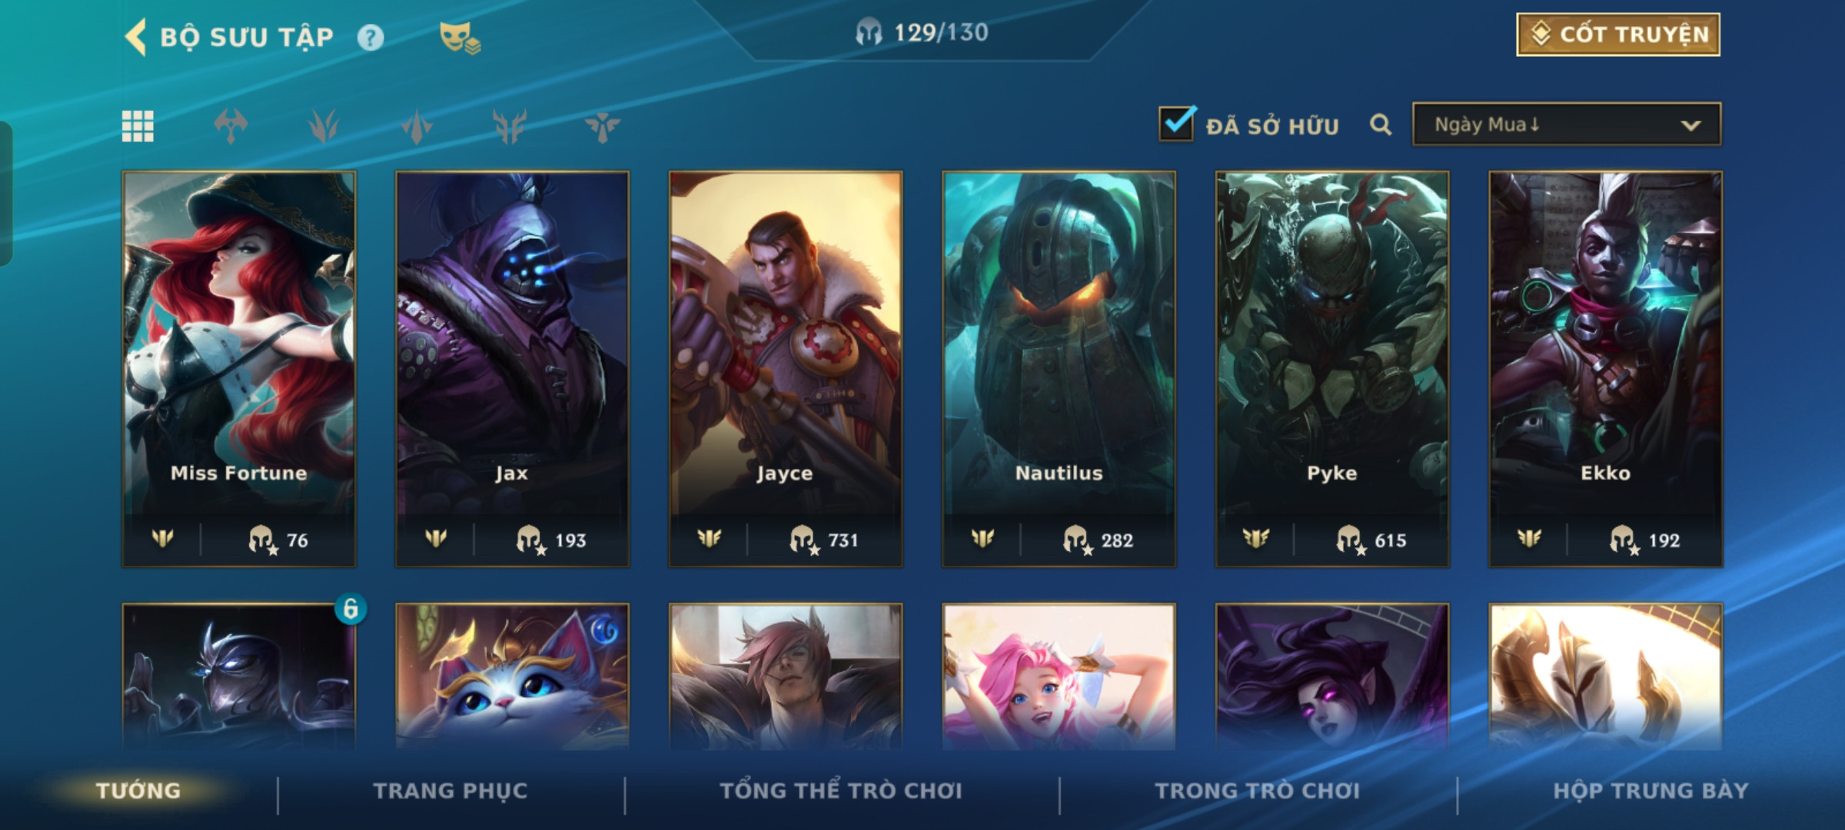Uncheck the Đã Sở Hữu checkbox
The image size is (1845, 830).
(x=1177, y=123)
